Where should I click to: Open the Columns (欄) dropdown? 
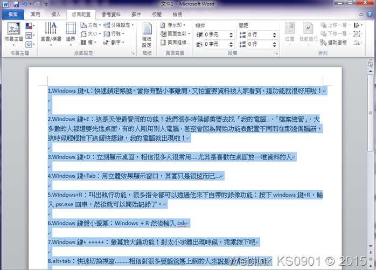click(88, 43)
